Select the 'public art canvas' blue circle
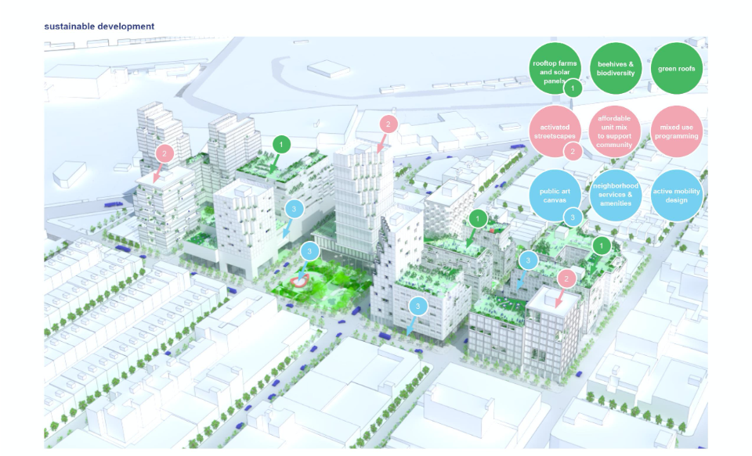Image resolution: width=752 pixels, height=456 pixels. (552, 194)
